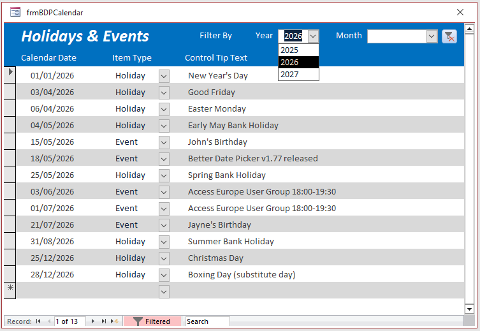Go to last record navigation button
This screenshot has width=480, height=331.
(x=104, y=321)
